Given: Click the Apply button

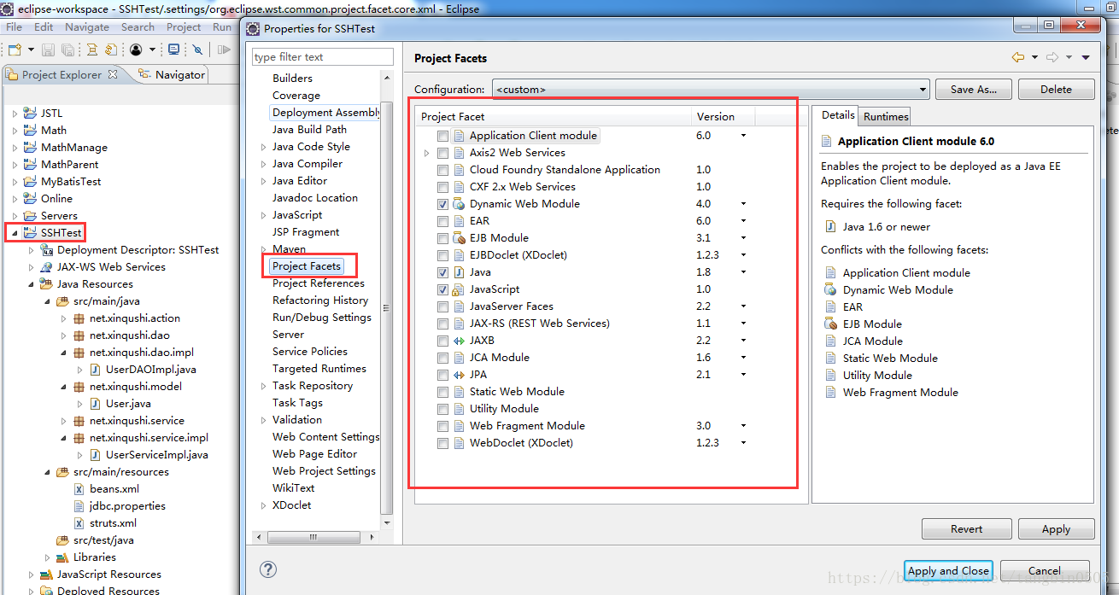Looking at the screenshot, I should point(1056,528).
